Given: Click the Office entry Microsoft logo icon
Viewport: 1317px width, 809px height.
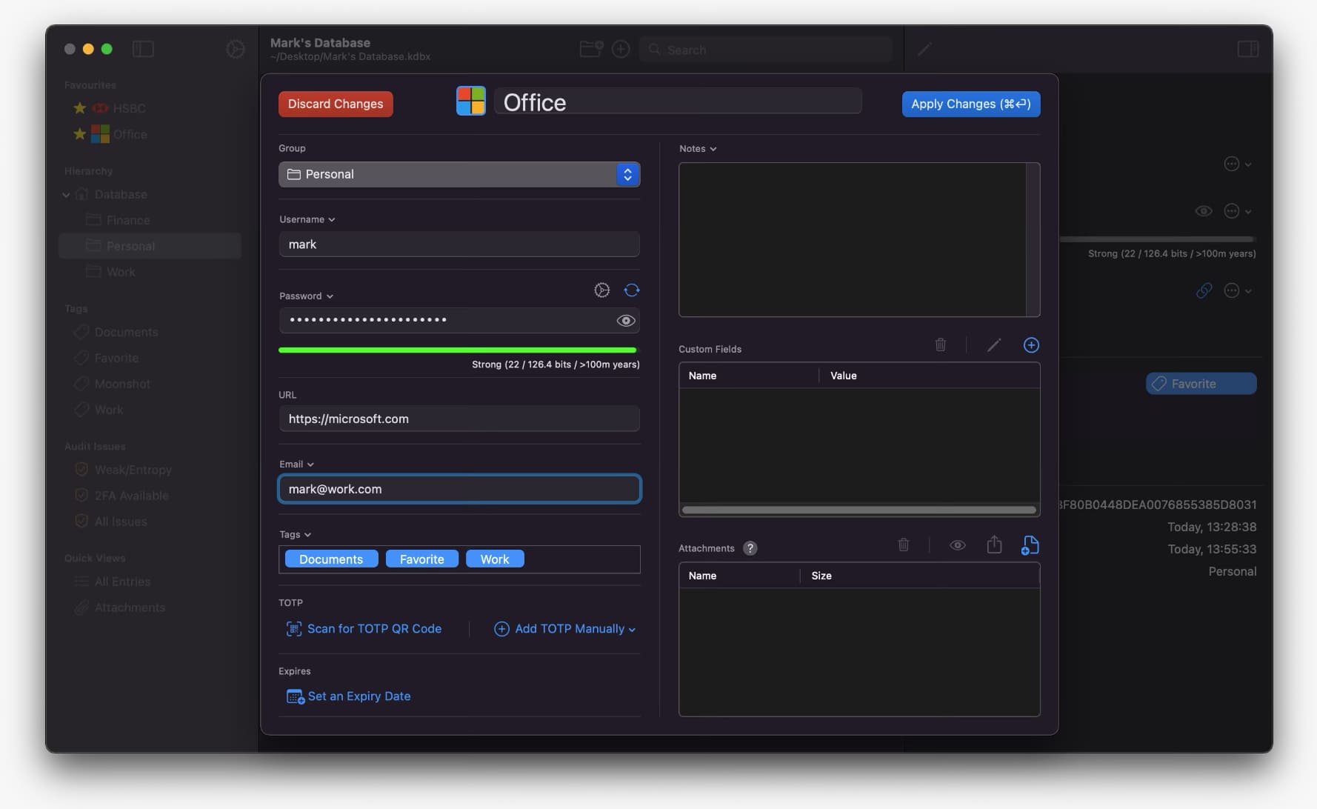Looking at the screenshot, I should point(470,101).
